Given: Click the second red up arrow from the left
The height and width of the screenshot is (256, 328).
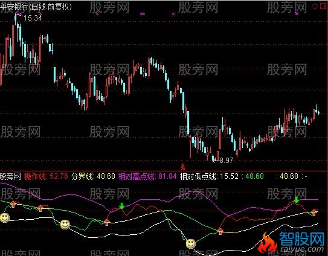Looking at the screenshot, I should (40, 208).
